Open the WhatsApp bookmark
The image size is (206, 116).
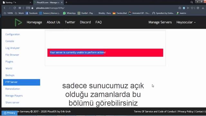(x=69, y=13)
